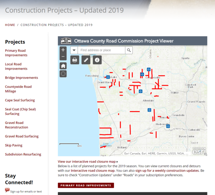The image size is (215, 195).
Task: Zoom in on the map
Action: pos(63,50)
